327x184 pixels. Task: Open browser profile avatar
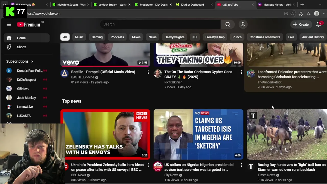[x=317, y=14]
